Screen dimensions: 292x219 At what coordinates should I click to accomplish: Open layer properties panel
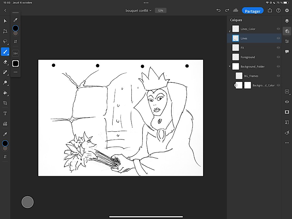tap(287, 41)
